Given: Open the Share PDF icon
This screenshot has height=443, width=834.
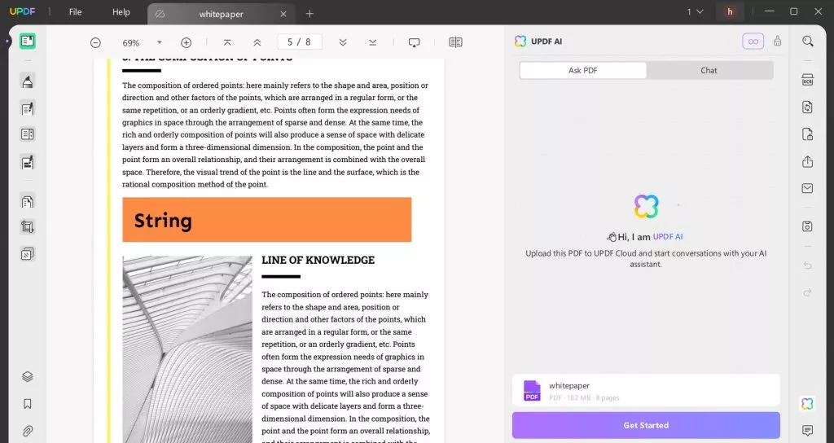Looking at the screenshot, I should click(x=807, y=161).
